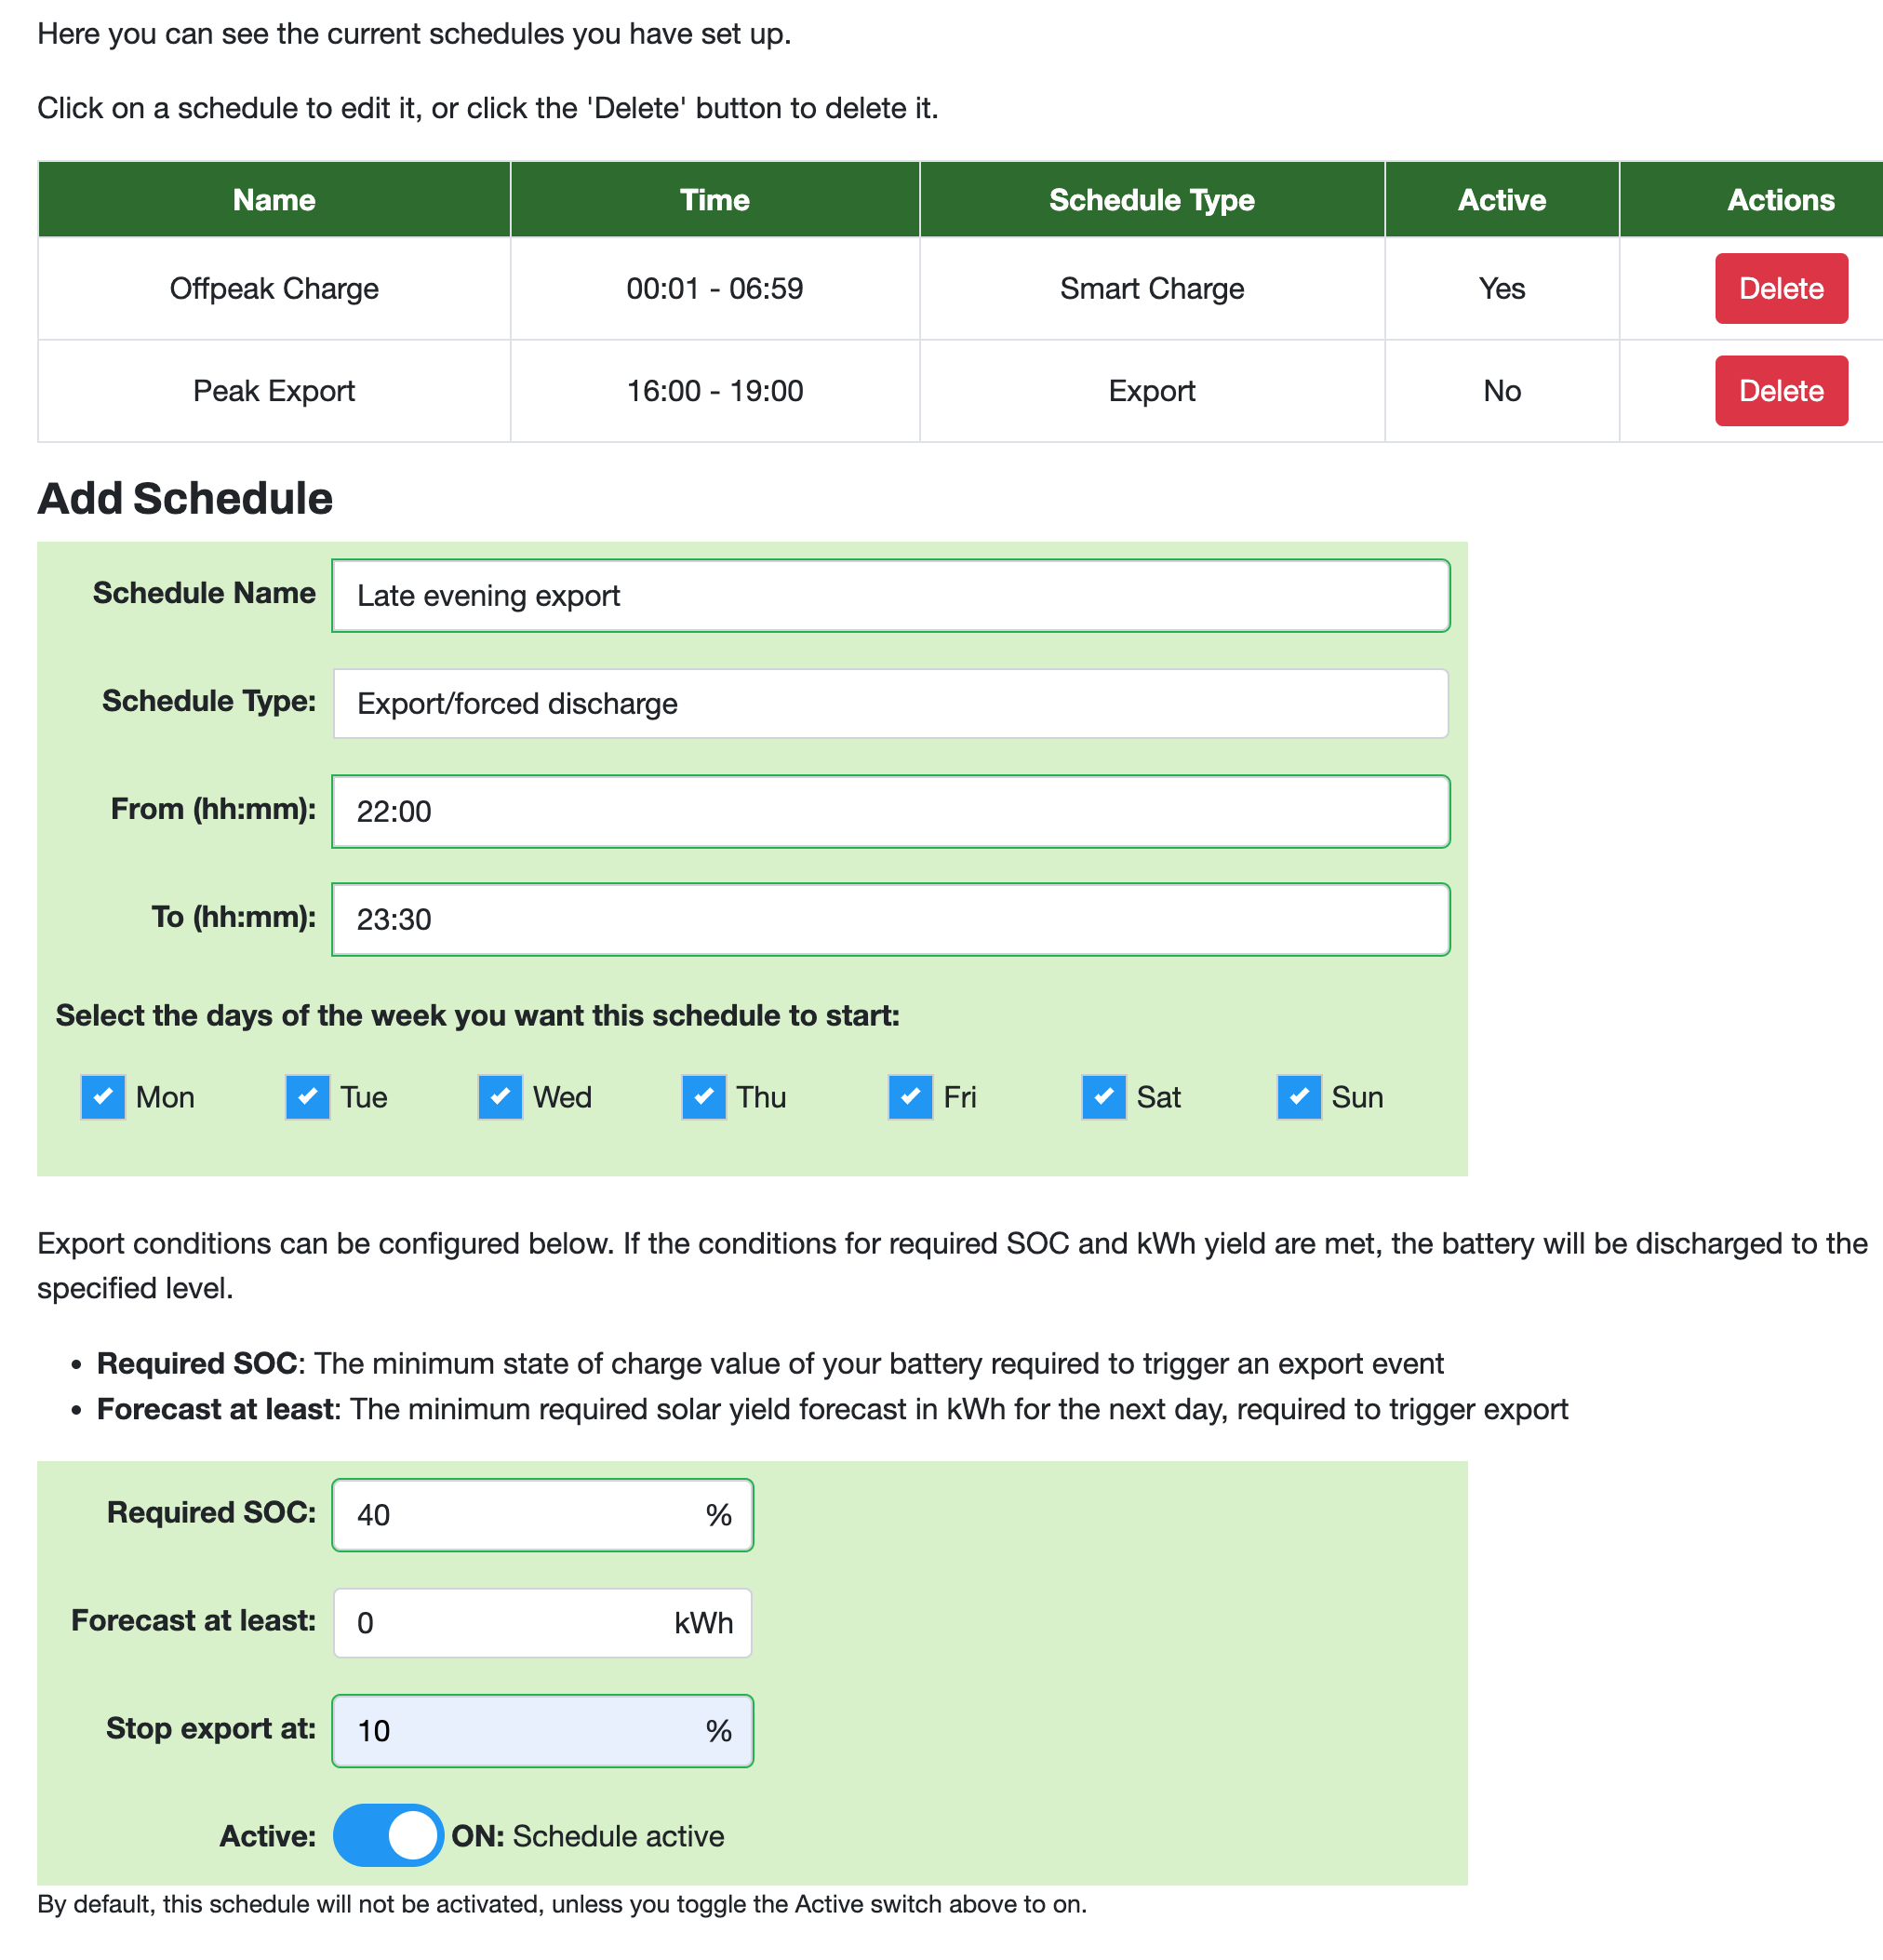Click the Schedule Type column header
Screen dimensions: 1883x1960
pyautogui.click(x=1152, y=199)
